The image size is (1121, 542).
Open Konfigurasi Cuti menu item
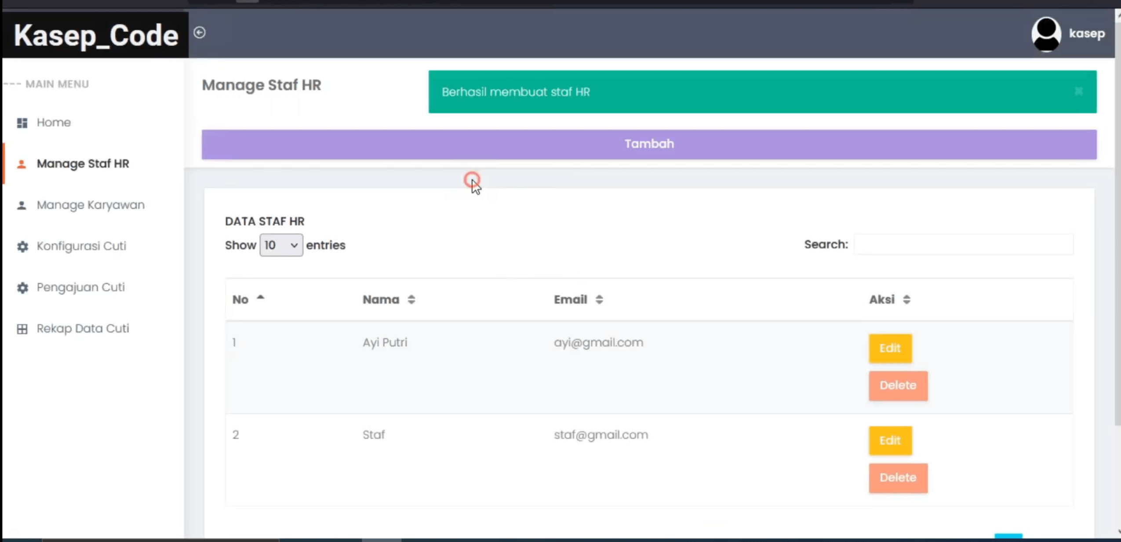pos(81,246)
